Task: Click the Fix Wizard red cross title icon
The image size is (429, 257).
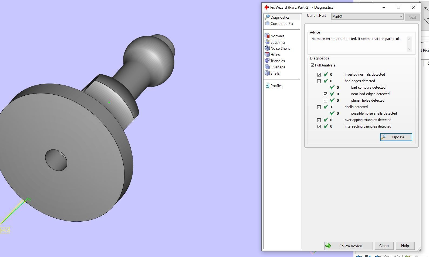Action: coord(266,7)
